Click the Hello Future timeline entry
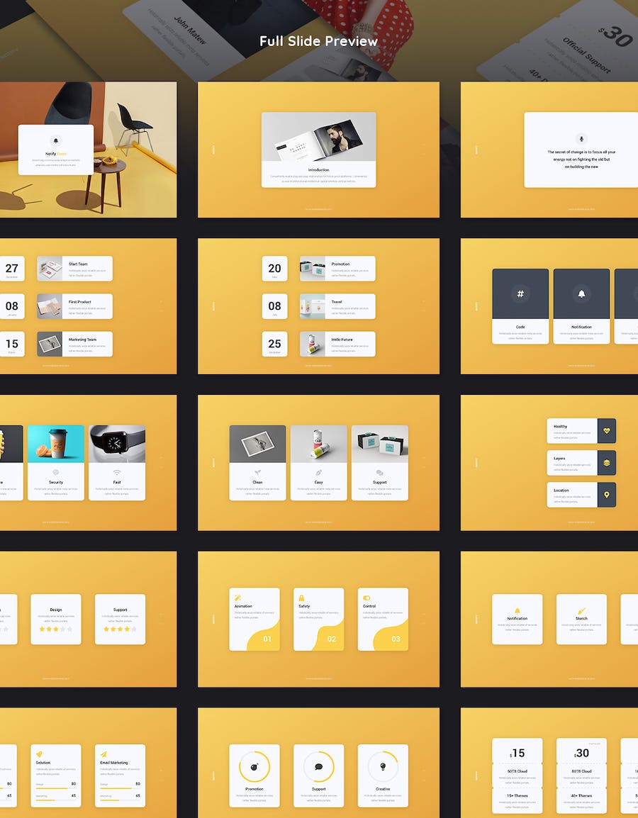Image resolution: width=638 pixels, height=818 pixels. point(337,344)
